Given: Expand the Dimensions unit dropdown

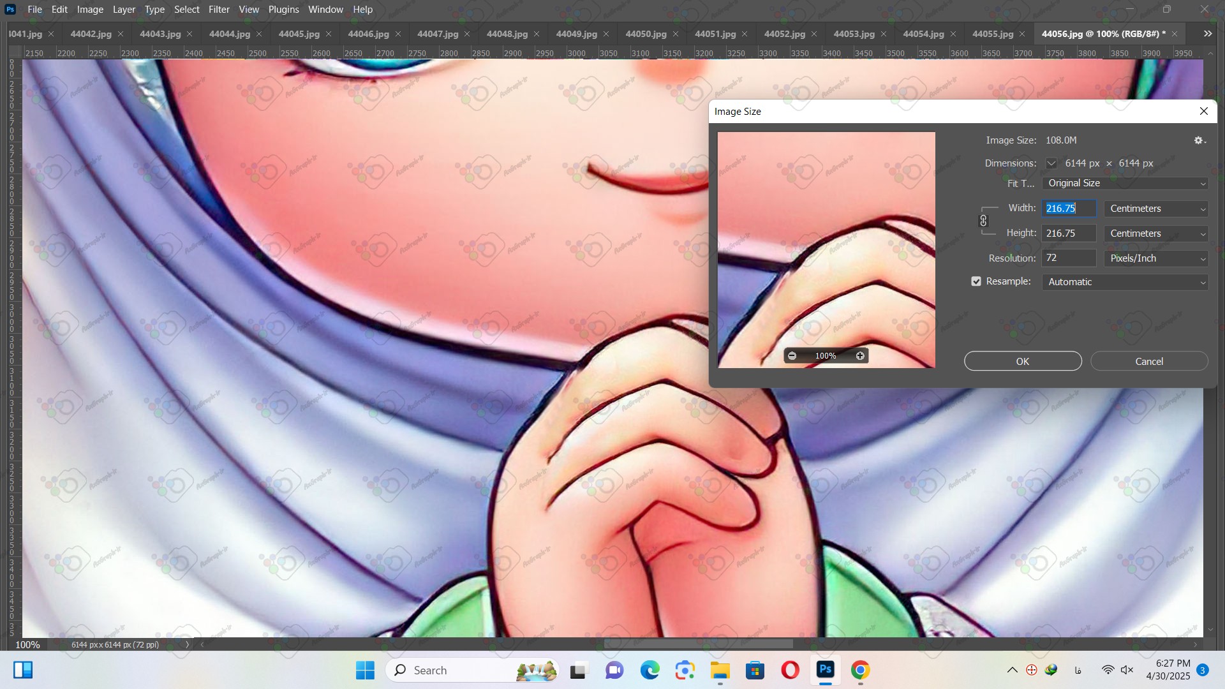Looking at the screenshot, I should (x=1051, y=163).
